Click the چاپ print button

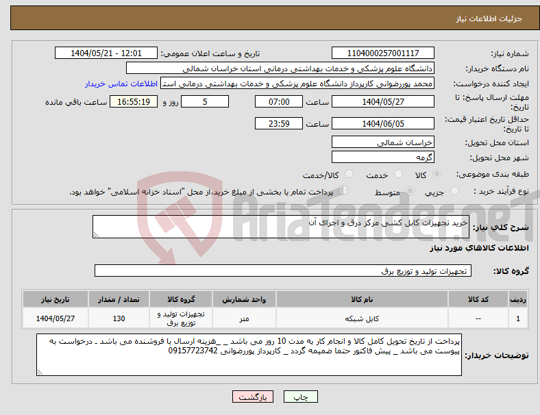tap(301, 397)
